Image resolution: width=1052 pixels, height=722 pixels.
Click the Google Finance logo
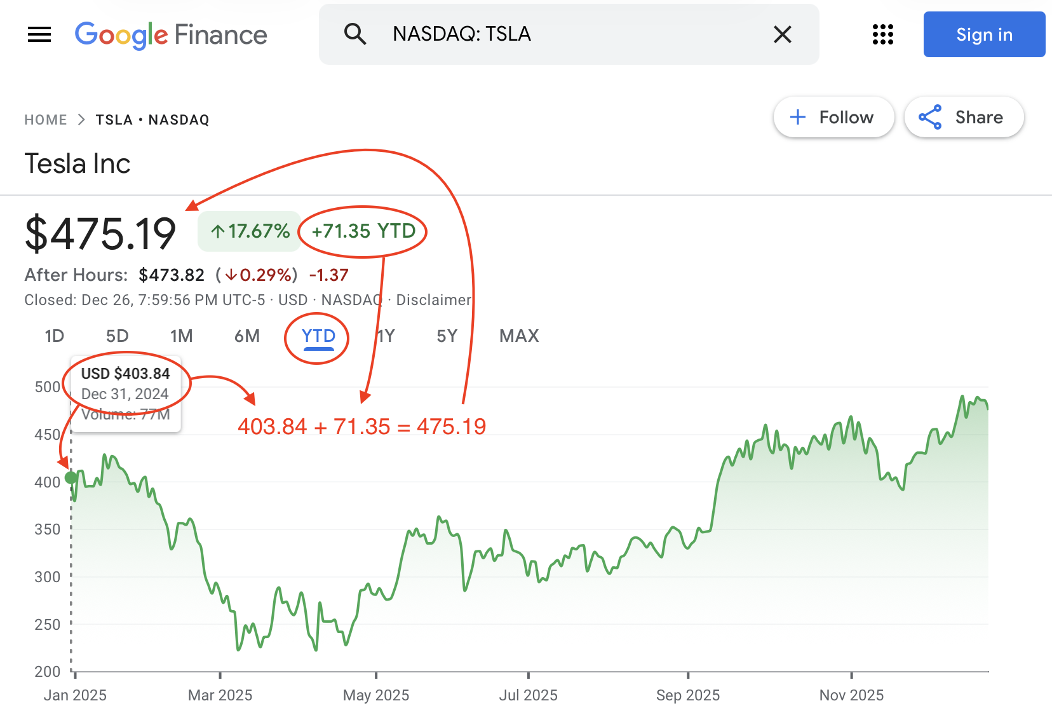pyautogui.click(x=171, y=35)
